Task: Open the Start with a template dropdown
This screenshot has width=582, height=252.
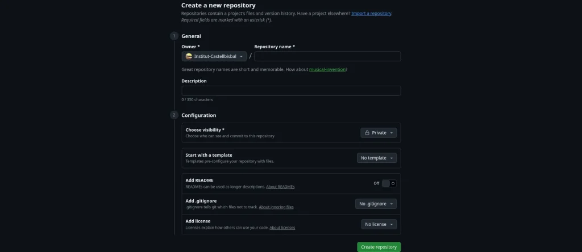Action: (377, 158)
